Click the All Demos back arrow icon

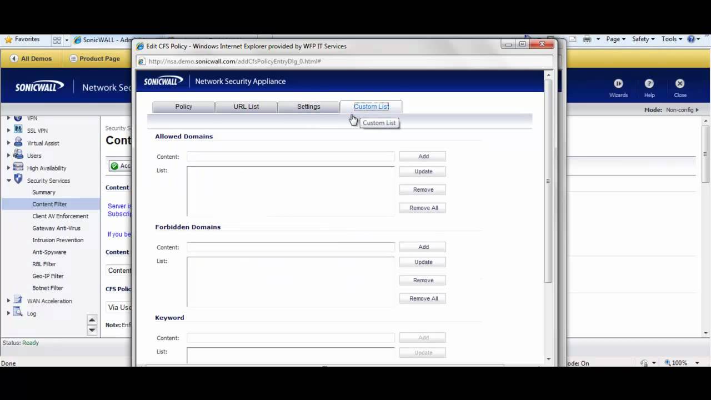click(14, 58)
